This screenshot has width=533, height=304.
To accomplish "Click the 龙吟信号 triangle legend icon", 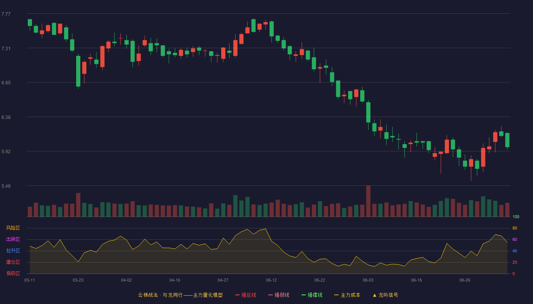I will [375, 295].
